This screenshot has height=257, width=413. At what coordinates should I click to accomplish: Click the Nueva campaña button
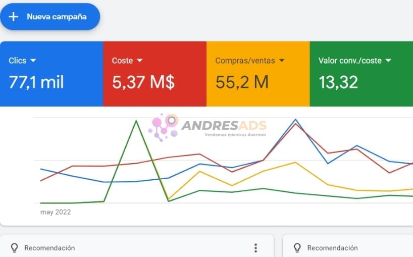click(x=50, y=17)
